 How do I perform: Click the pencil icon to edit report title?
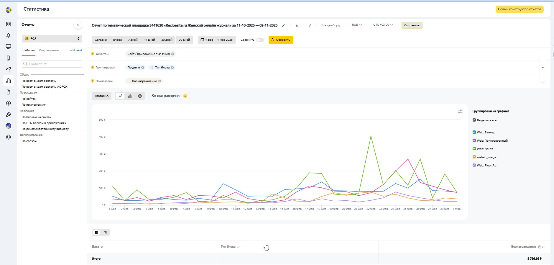[283, 25]
